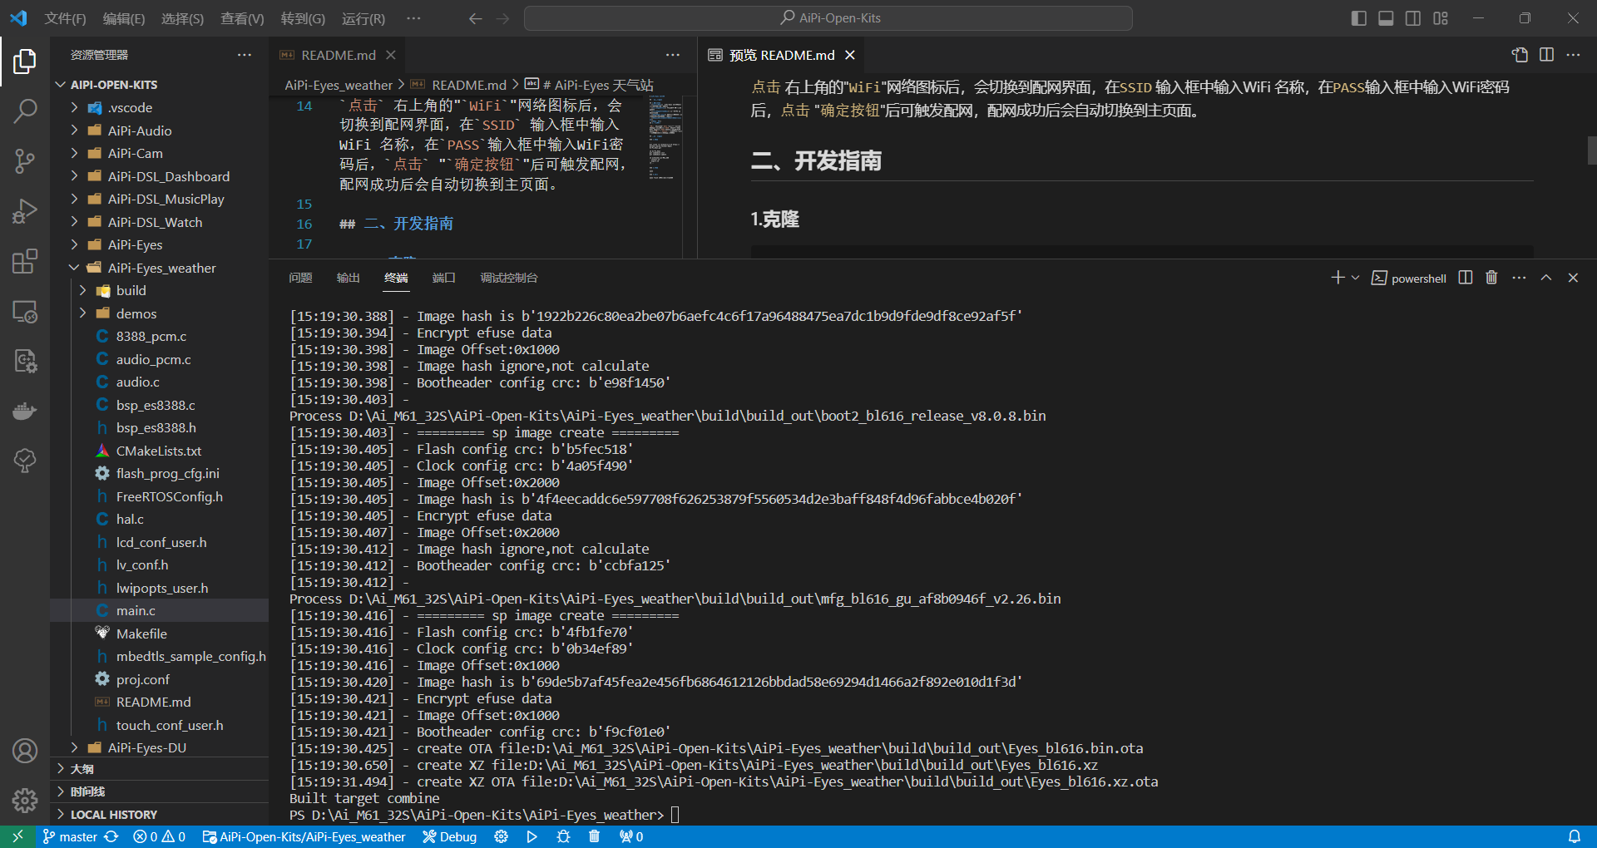Open the Extensions view
The width and height of the screenshot is (1597, 848).
coord(25,261)
